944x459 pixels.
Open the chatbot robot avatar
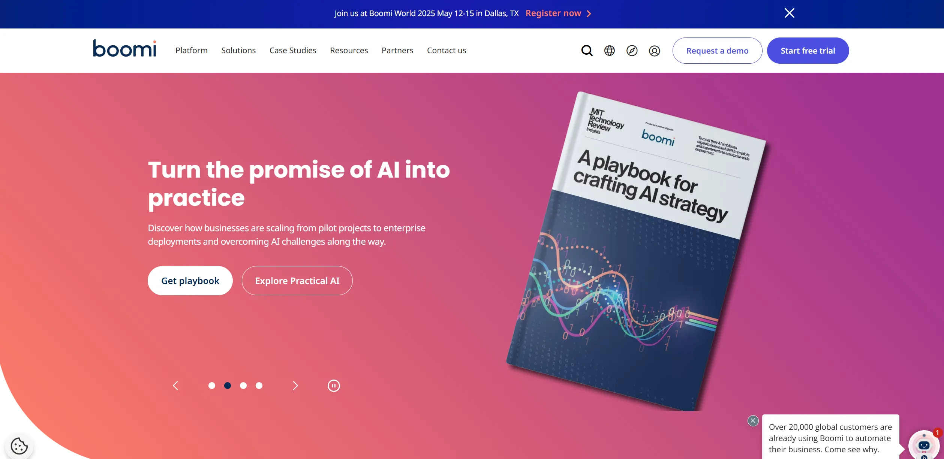tap(924, 445)
